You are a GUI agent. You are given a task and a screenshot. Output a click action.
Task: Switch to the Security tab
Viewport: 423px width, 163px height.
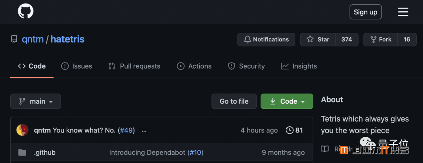tap(246, 66)
